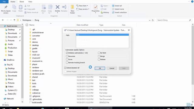Open the Delete dropdown arrow

point(57,13)
